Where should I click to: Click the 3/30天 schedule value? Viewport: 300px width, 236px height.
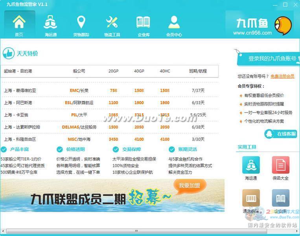(198, 139)
